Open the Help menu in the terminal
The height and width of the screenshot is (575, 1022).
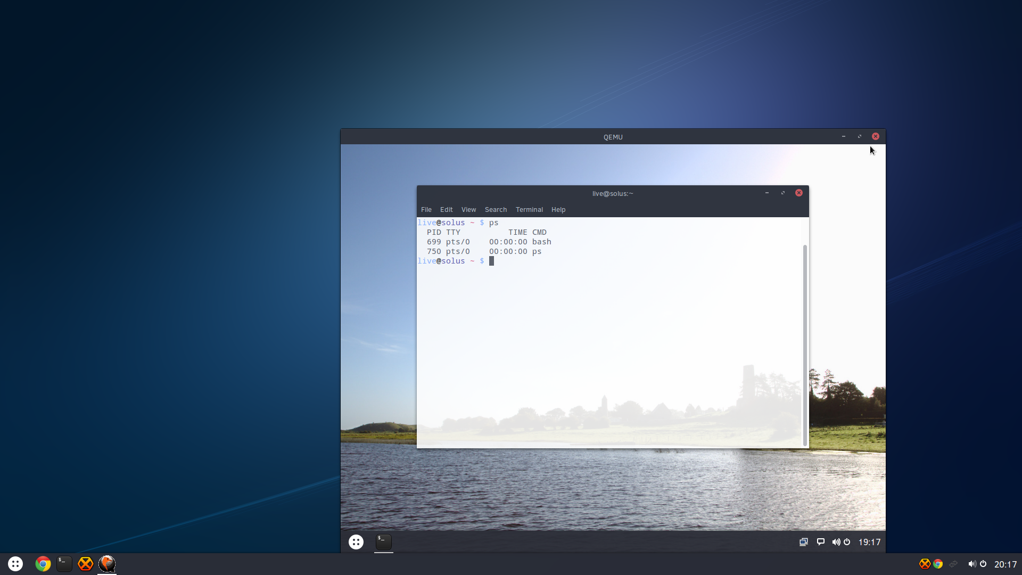pos(558,210)
